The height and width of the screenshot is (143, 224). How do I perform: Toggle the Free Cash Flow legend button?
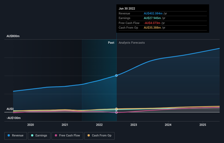67,136
